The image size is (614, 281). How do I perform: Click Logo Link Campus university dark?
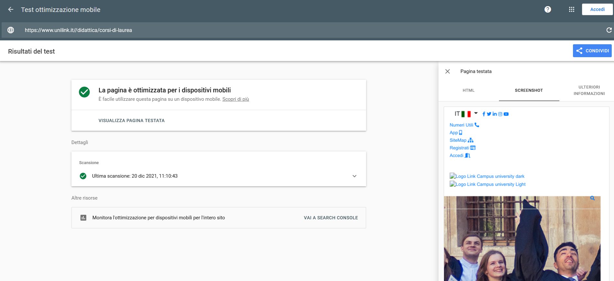click(x=487, y=176)
